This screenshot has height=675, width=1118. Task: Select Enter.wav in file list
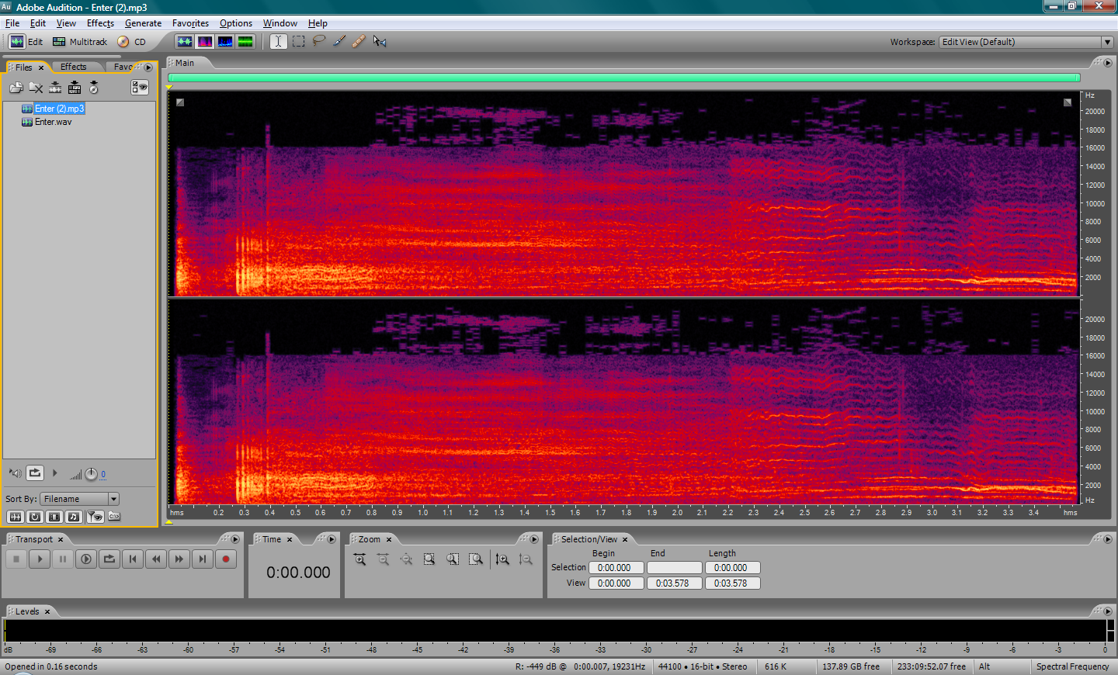(53, 122)
